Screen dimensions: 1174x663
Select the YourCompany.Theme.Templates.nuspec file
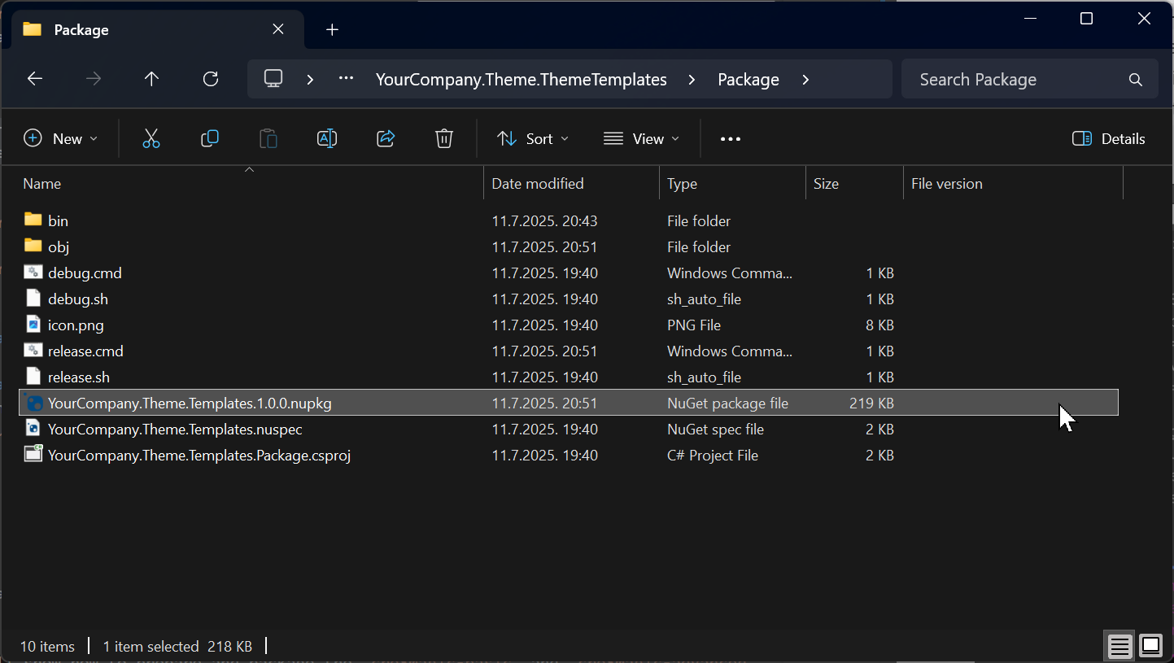pos(175,430)
